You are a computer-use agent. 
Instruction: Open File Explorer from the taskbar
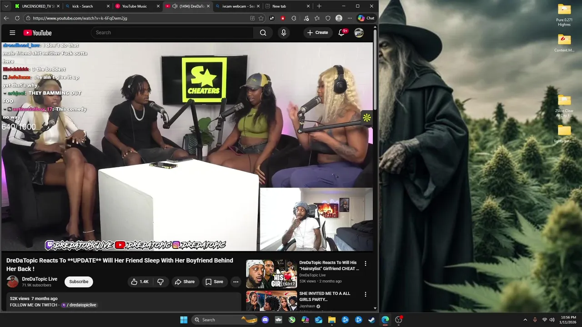pos(332,320)
